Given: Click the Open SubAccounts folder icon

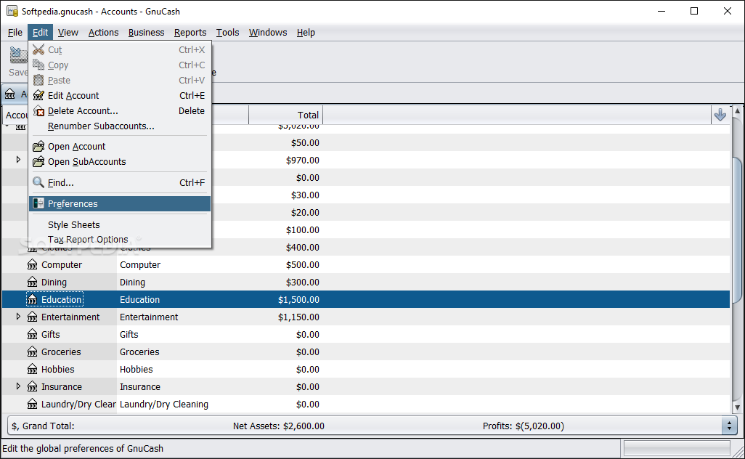Looking at the screenshot, I should (x=38, y=161).
